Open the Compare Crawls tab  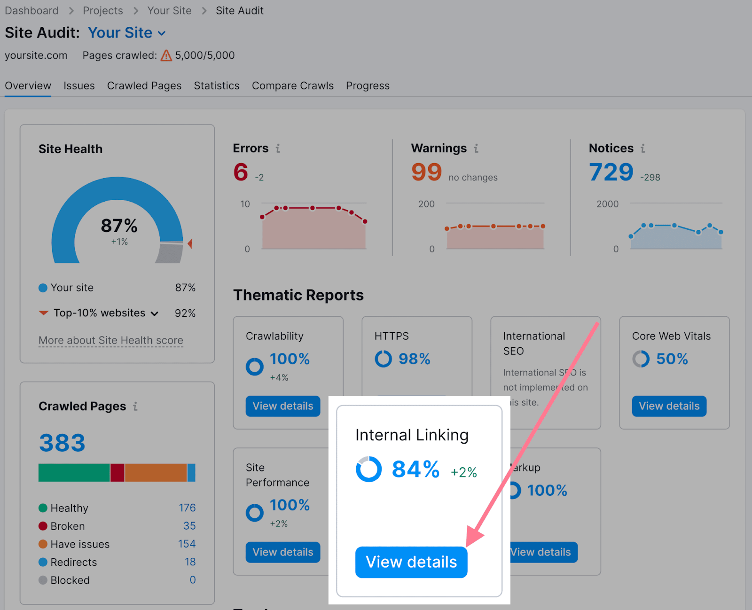point(292,86)
